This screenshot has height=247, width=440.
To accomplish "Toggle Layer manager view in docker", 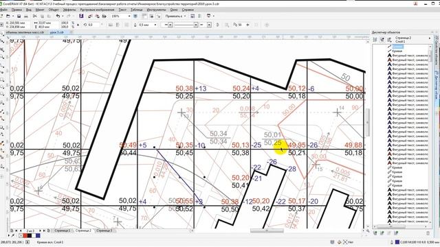I will point(389,40).
